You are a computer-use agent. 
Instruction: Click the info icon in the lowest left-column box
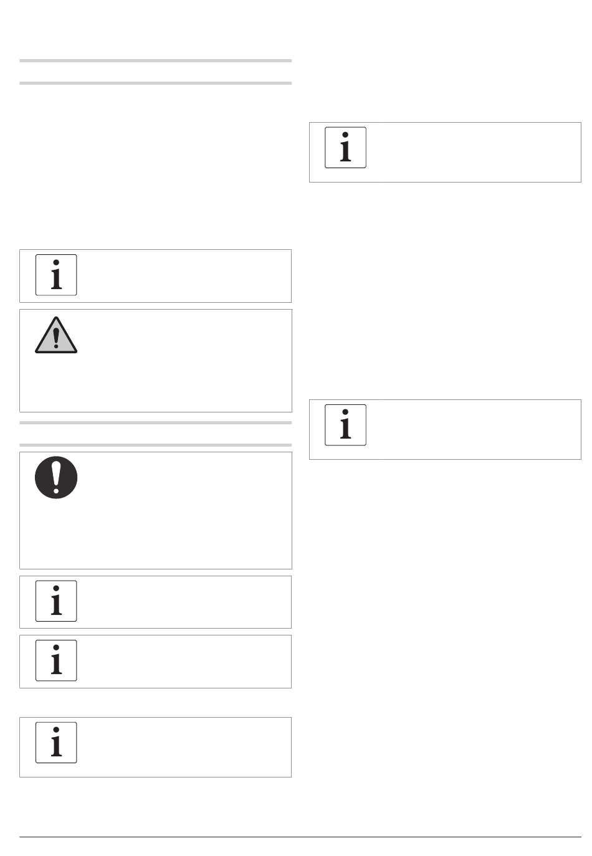click(56, 743)
